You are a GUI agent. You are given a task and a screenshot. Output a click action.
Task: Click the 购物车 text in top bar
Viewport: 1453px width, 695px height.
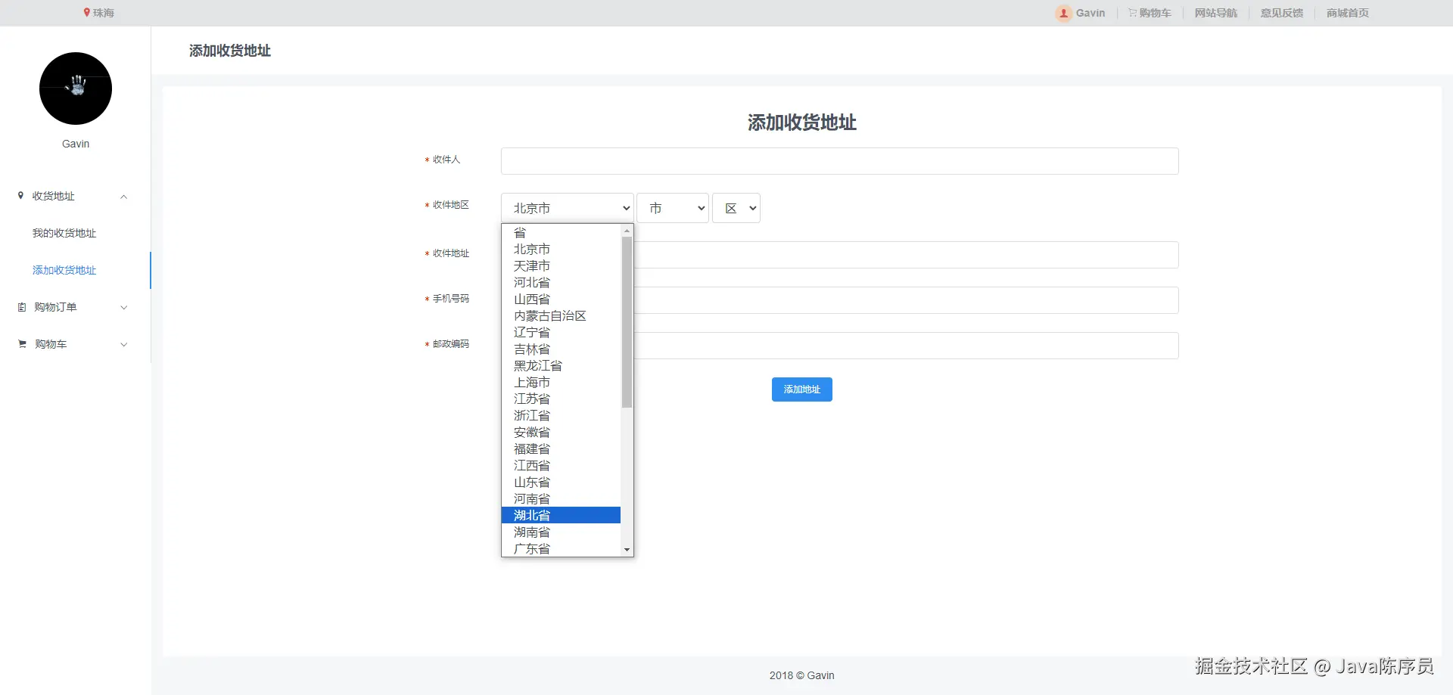(x=1155, y=13)
